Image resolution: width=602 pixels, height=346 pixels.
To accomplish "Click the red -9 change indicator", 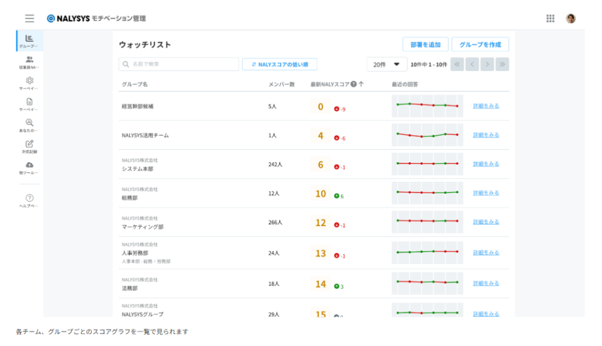I will point(340,109).
